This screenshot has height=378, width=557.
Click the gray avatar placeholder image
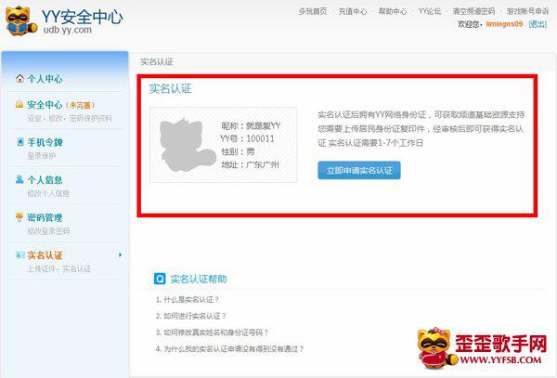pos(188,145)
